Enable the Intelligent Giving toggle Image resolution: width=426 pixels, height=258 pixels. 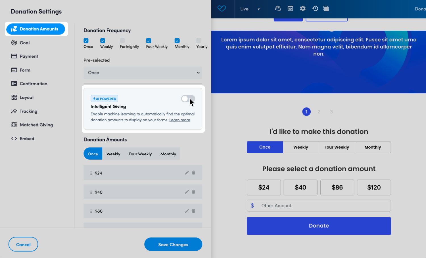(188, 99)
